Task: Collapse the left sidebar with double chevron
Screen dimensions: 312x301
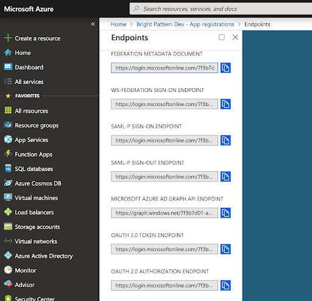Action: pyautogui.click(x=93, y=24)
